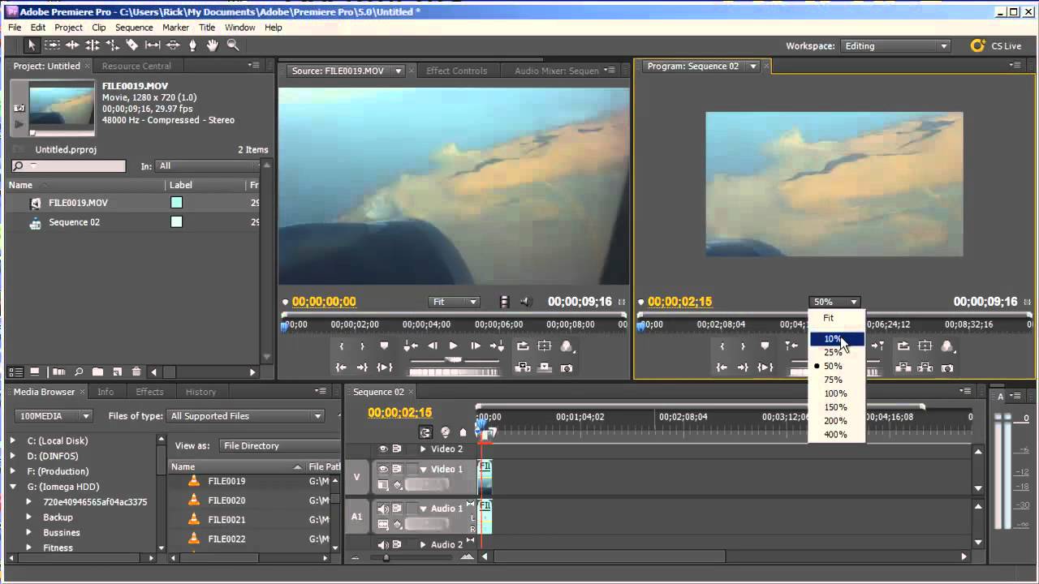Mute the Audio 1 track speaker
This screenshot has width=1039, height=584.
[383, 509]
